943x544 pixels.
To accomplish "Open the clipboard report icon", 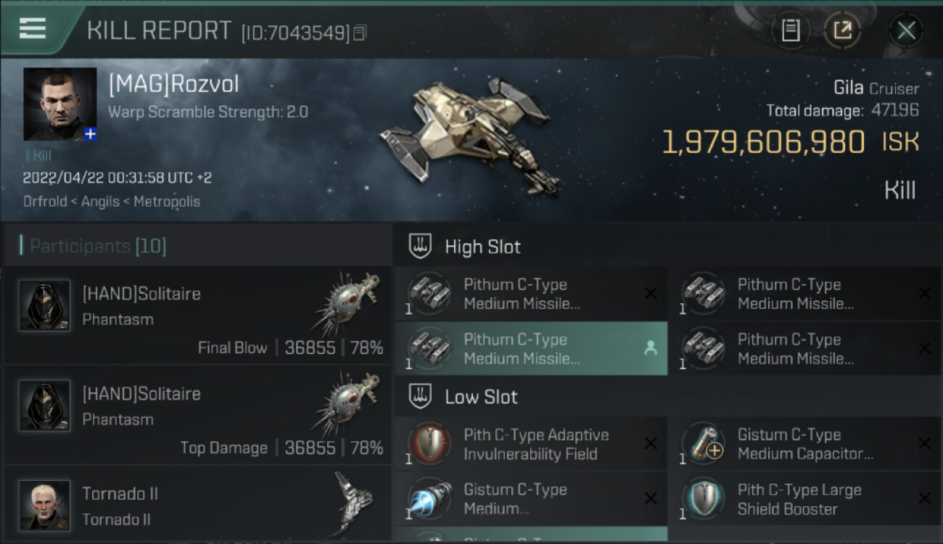I will [x=791, y=30].
